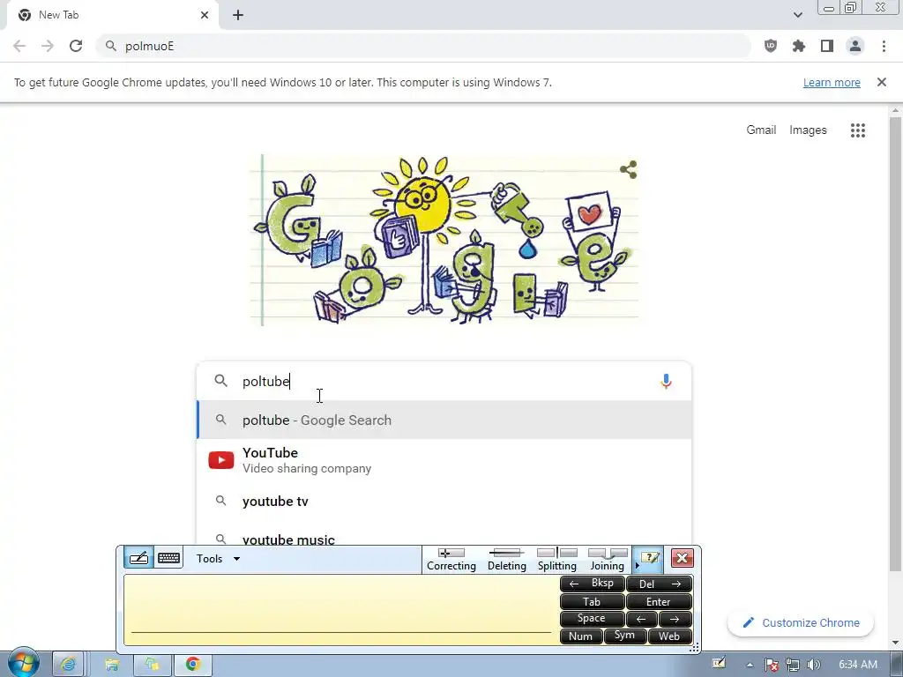Open the Google apps grid
Screen dimensions: 903x677
858,130
